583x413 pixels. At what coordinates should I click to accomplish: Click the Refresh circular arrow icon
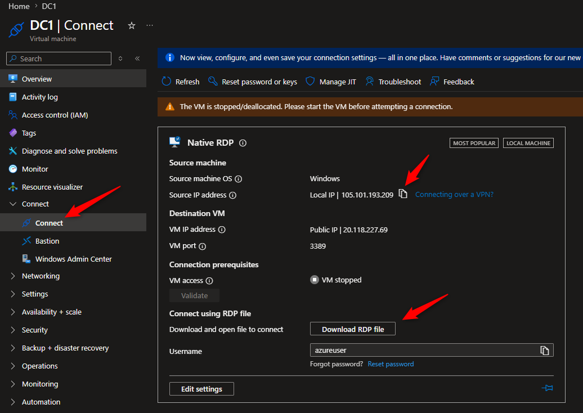(166, 82)
